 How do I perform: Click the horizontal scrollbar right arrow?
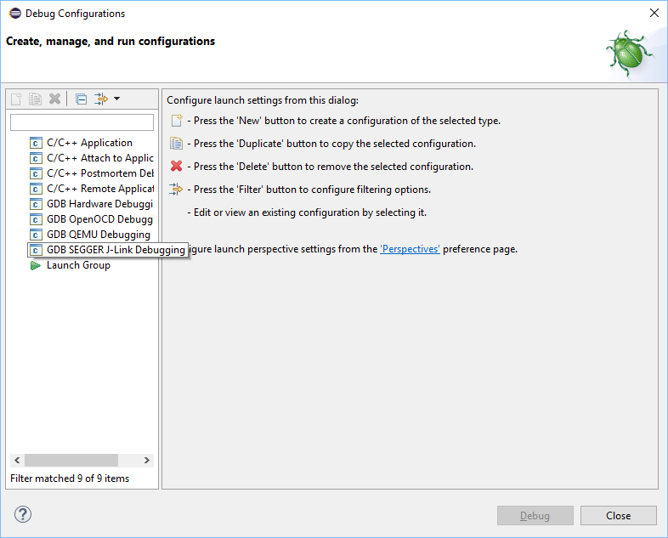pyautogui.click(x=147, y=460)
